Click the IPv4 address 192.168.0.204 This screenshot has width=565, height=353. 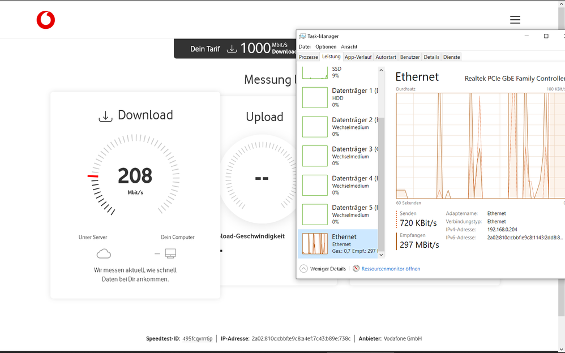pos(502,230)
